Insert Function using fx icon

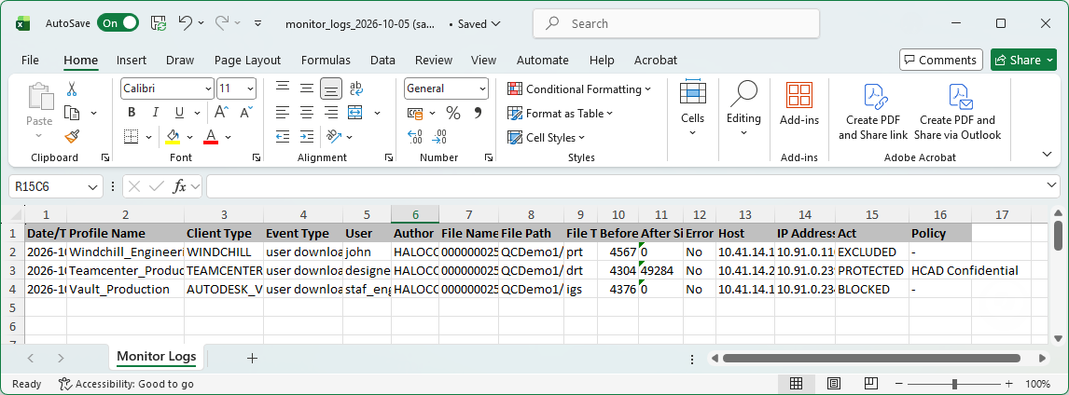(x=179, y=186)
